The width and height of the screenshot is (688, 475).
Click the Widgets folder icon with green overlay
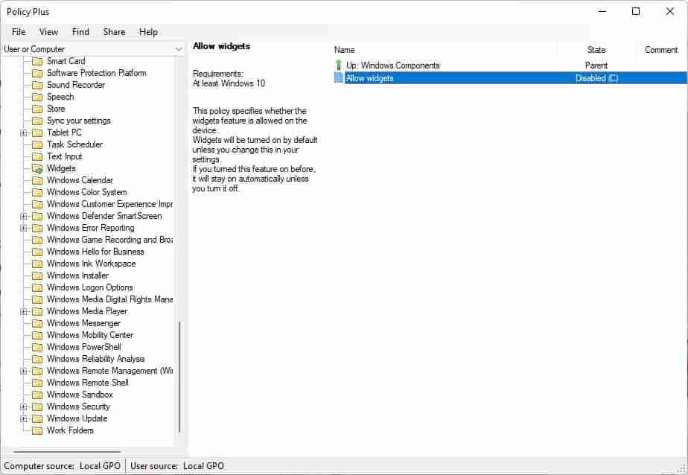coord(37,168)
